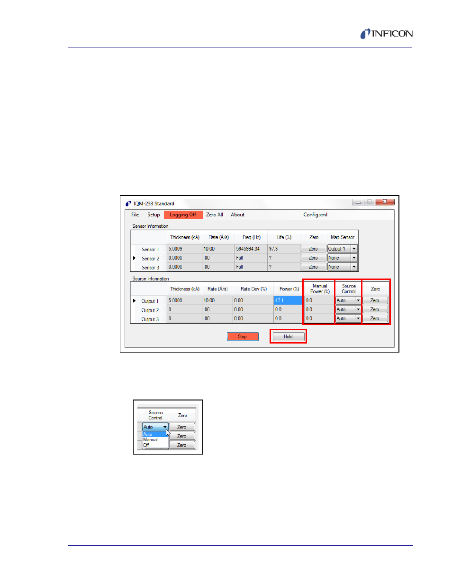Choose Off in the open dropdown list
The height and width of the screenshot is (586, 452).
tap(155, 445)
